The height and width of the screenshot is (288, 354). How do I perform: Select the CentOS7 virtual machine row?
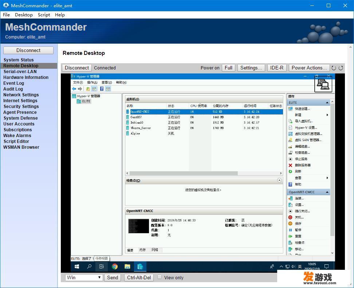[204, 117]
